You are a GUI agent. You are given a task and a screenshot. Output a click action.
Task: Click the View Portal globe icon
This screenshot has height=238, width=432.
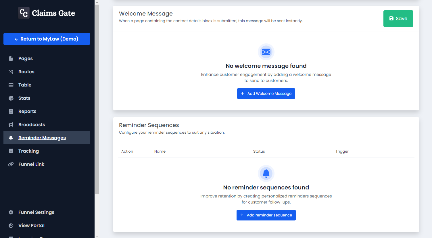11,226
